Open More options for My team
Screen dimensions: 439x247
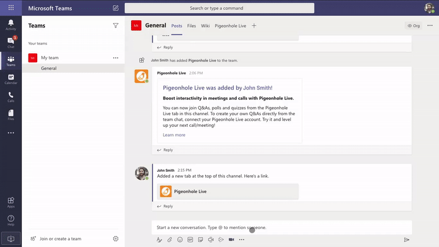click(116, 58)
